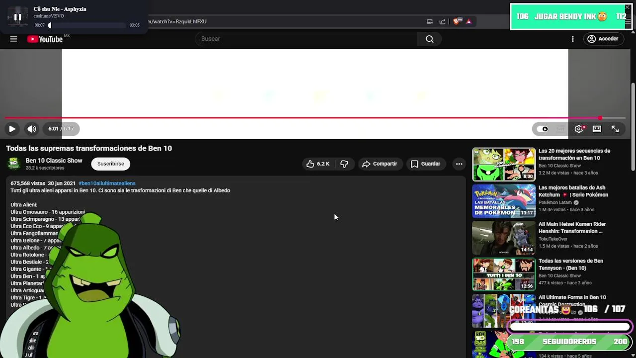
Task: Open the YouTube hamburger guide menu
Action: 13,39
